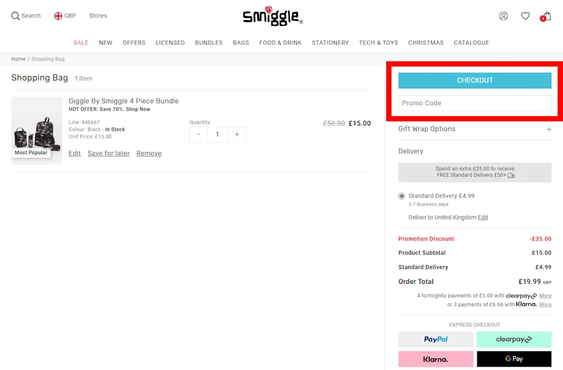This screenshot has width=563, height=370.
Task: Click More next to Klarna
Action: click(x=545, y=305)
